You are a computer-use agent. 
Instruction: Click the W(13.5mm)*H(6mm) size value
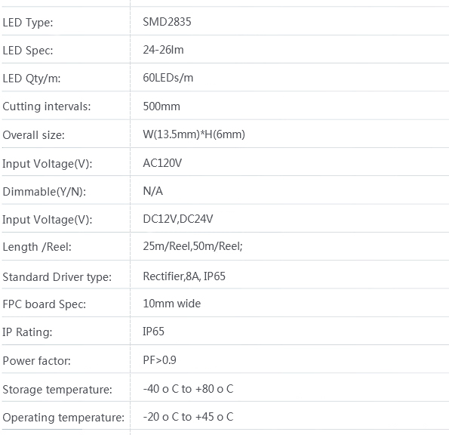[194, 134]
